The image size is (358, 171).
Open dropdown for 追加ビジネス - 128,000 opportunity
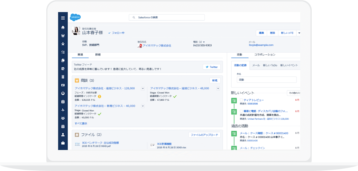click(143, 89)
